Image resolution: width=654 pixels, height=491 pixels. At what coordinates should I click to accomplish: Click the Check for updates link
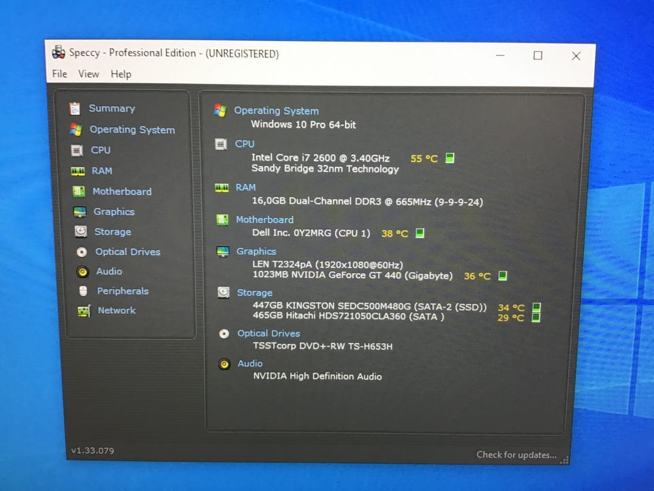click(x=516, y=455)
